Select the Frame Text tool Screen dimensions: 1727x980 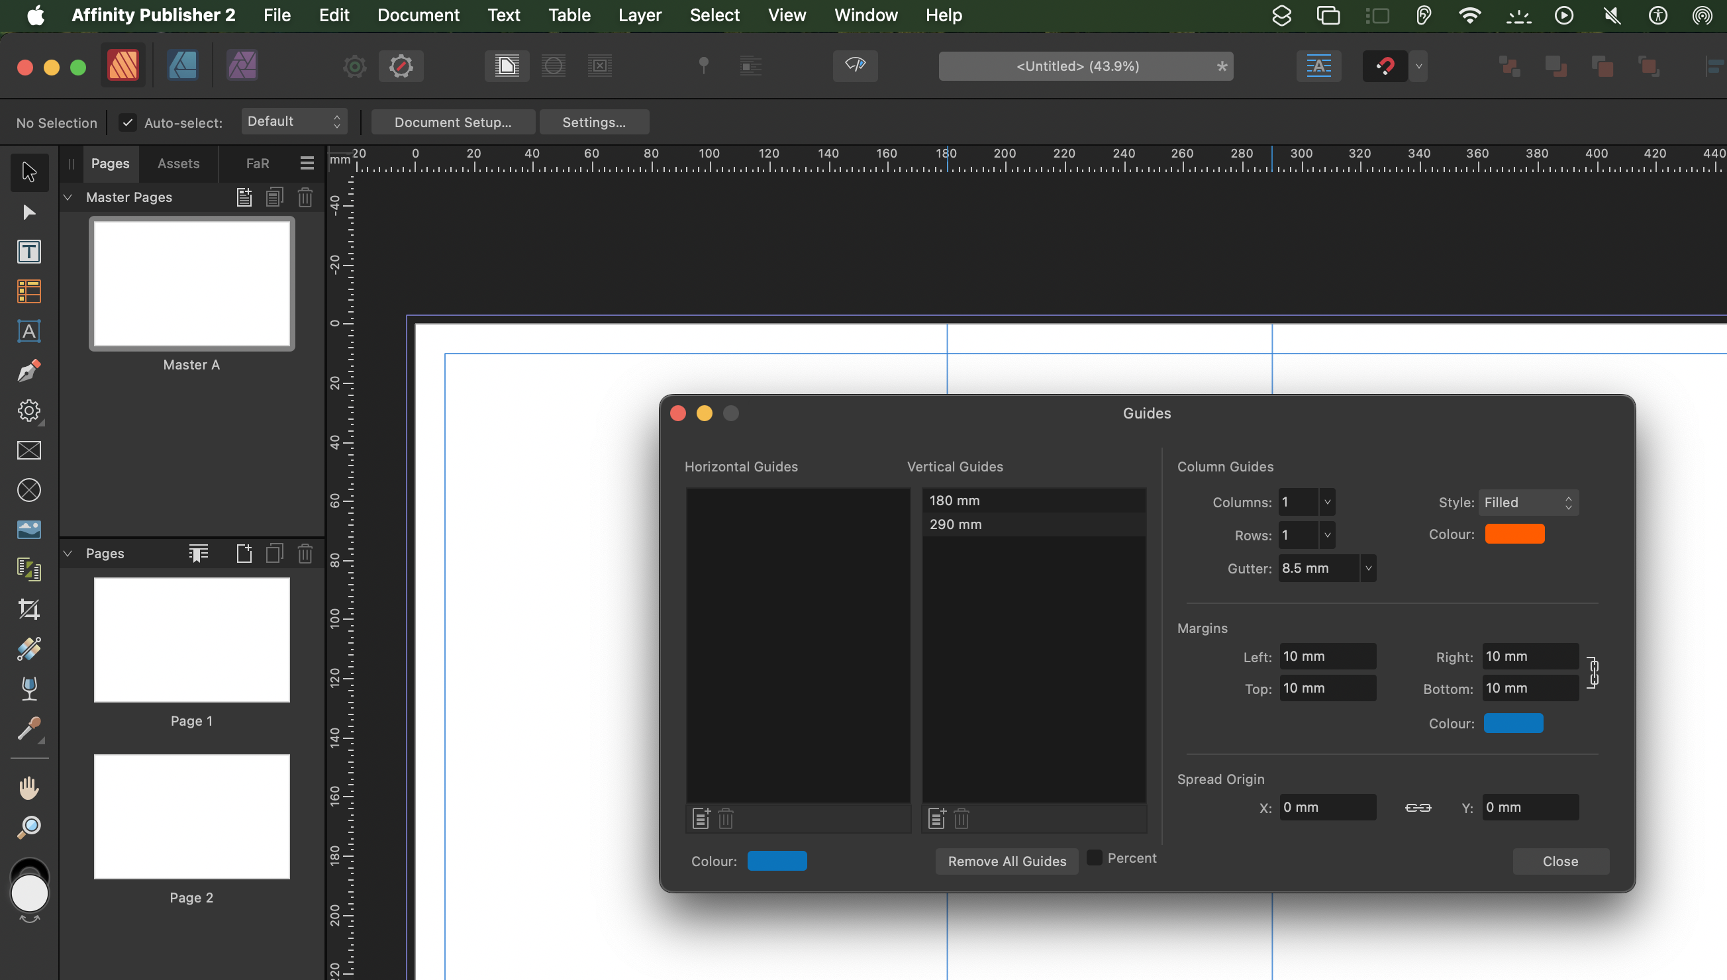pyautogui.click(x=29, y=252)
